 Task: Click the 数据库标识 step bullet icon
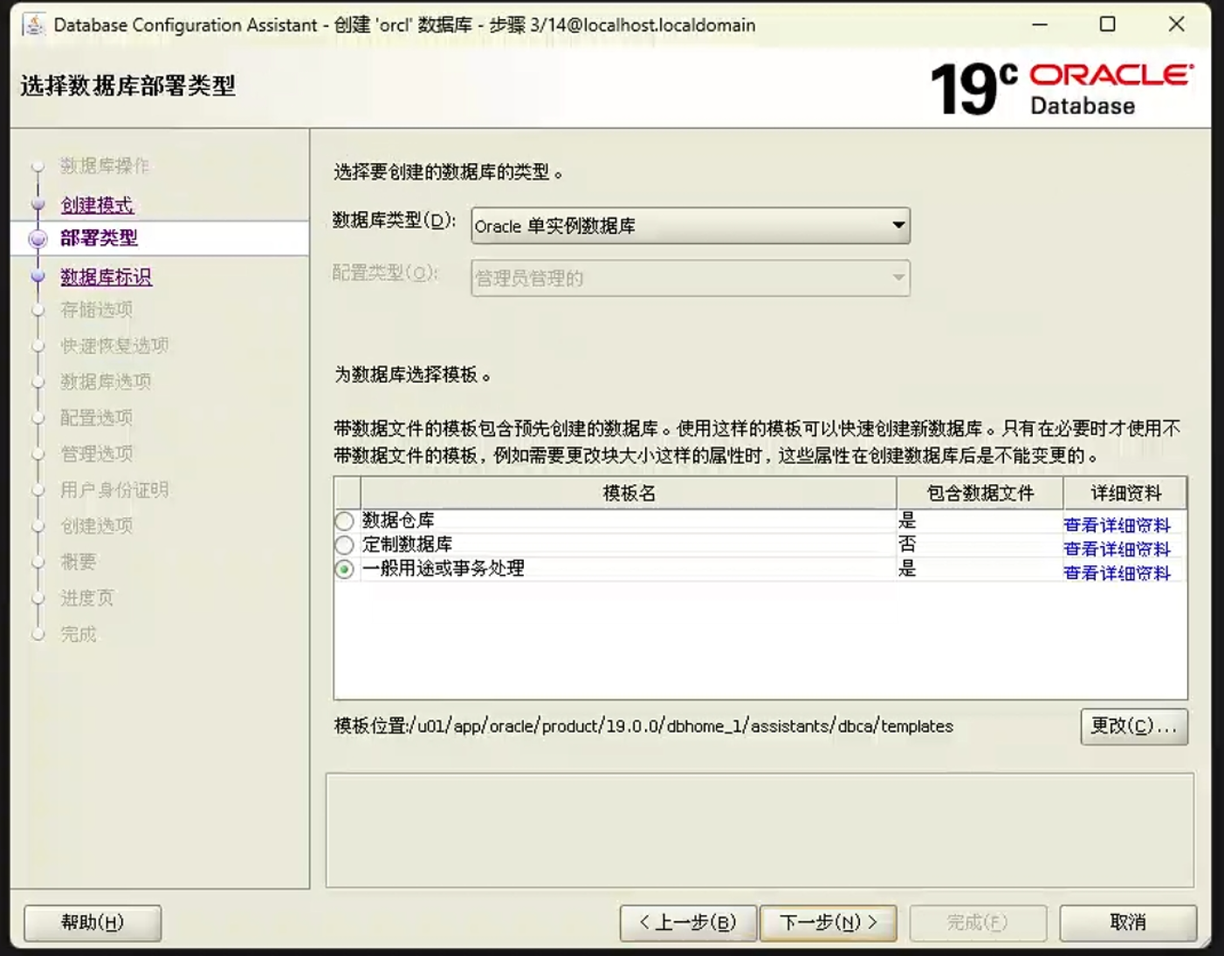(x=38, y=277)
